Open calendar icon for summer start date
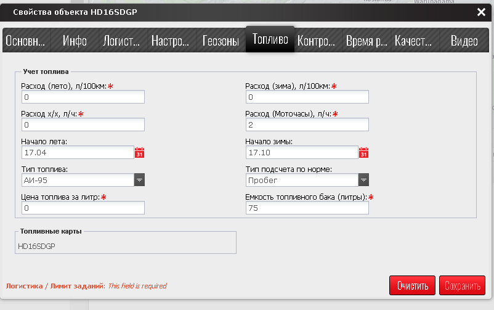This screenshot has width=494, height=310. [139, 152]
